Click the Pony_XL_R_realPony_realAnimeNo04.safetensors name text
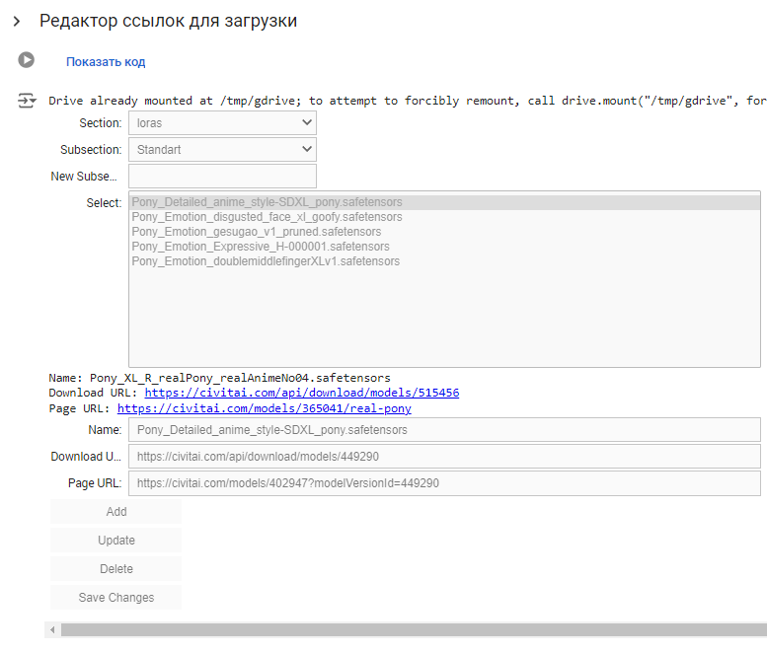This screenshot has height=653, width=767. 240,378
